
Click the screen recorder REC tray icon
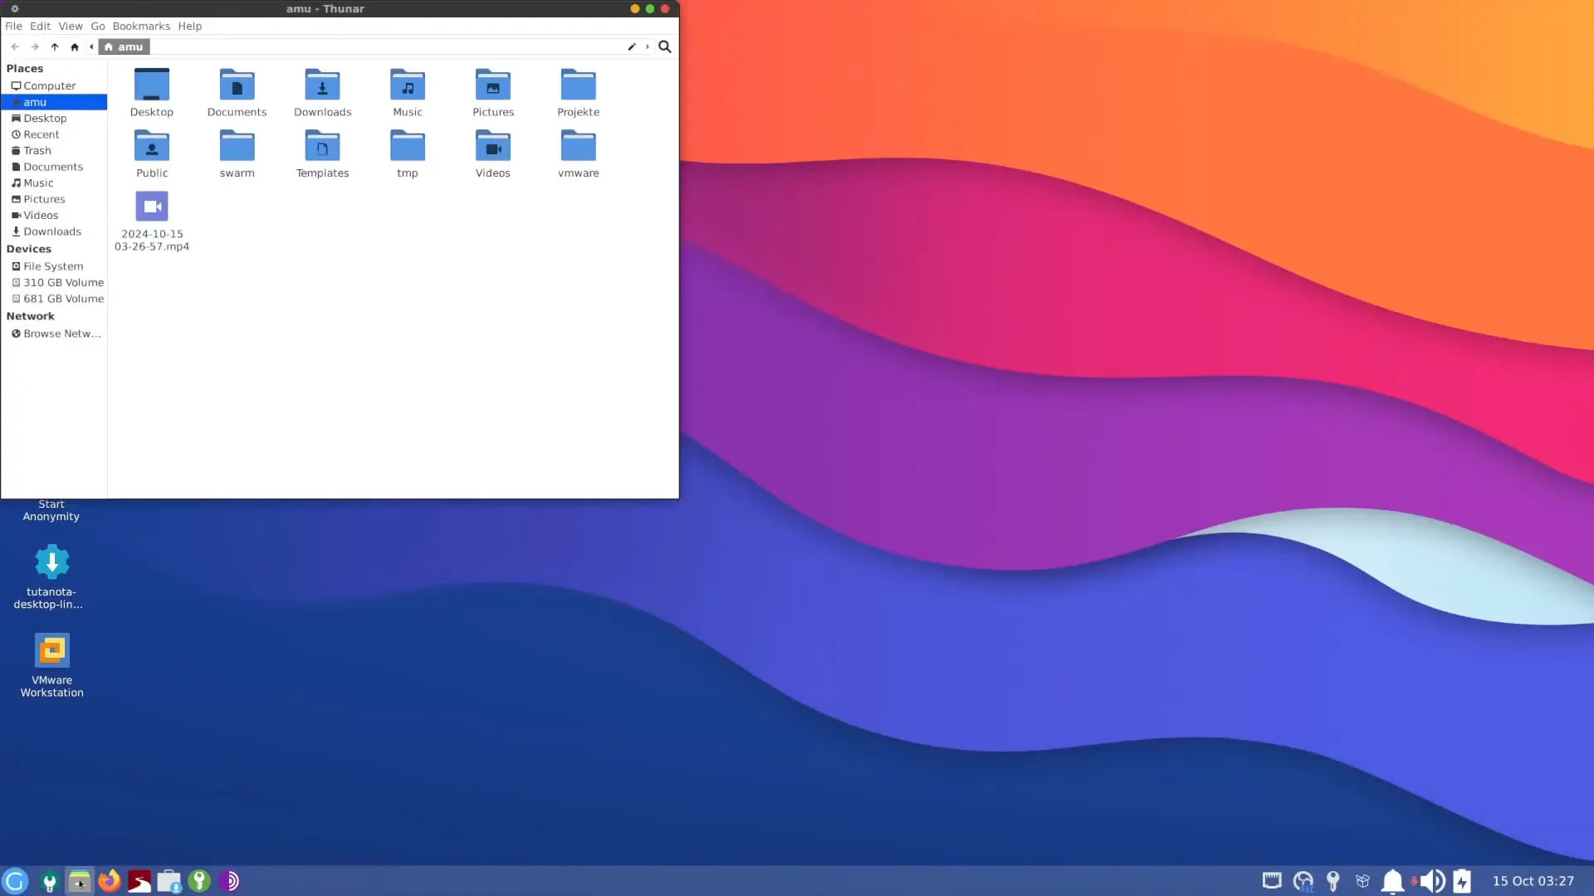[x=1303, y=881]
